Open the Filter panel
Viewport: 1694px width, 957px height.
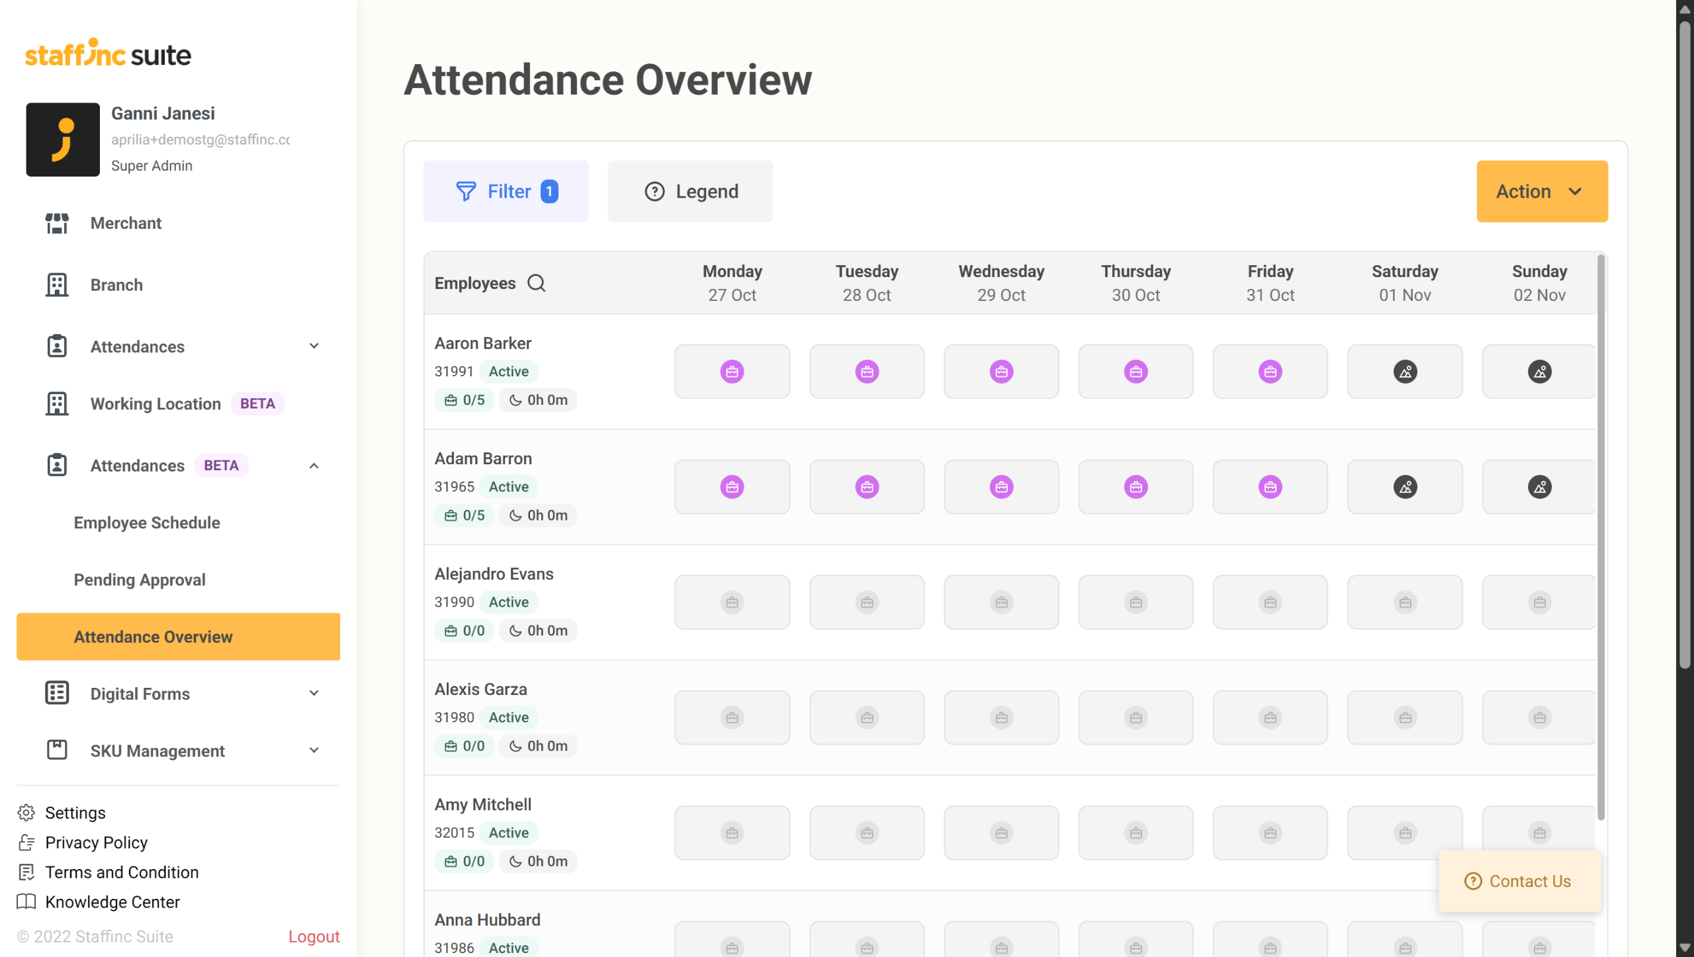(x=506, y=192)
